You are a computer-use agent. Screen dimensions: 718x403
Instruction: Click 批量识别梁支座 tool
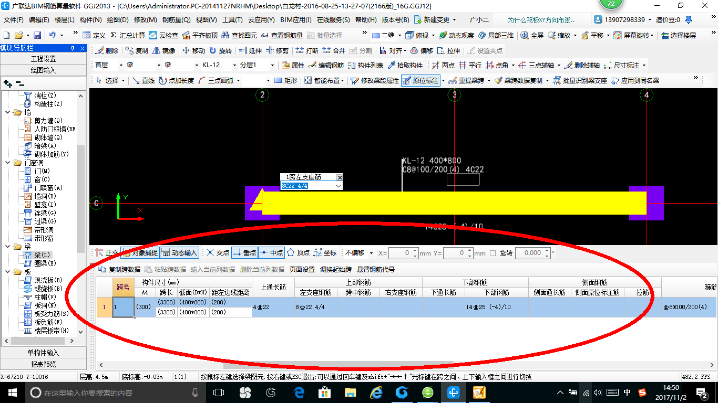click(x=579, y=80)
